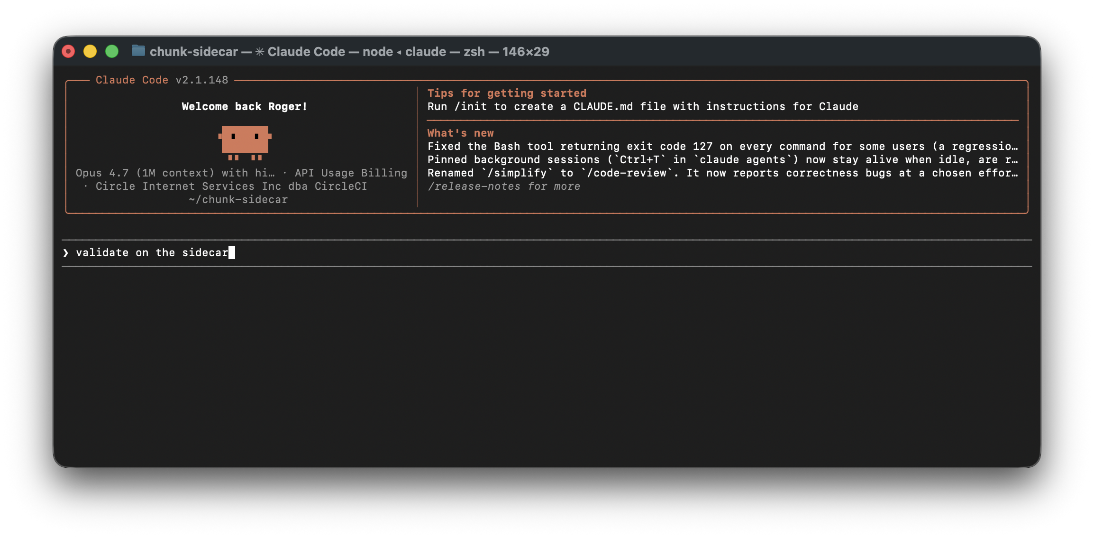The height and width of the screenshot is (538, 1094).
Task: Click 'Run /init to create a CLAUDE.md' line
Action: [x=643, y=107]
